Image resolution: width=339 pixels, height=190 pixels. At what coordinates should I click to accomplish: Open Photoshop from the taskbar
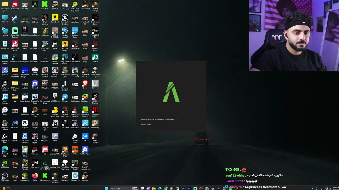(183, 188)
